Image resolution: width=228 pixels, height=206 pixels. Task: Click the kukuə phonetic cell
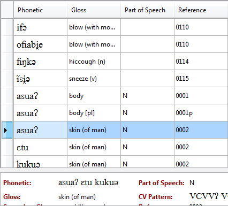tap(41, 162)
